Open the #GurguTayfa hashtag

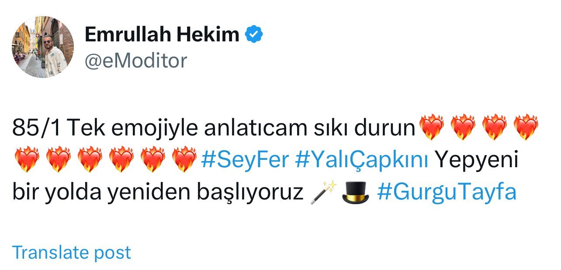tap(447, 192)
